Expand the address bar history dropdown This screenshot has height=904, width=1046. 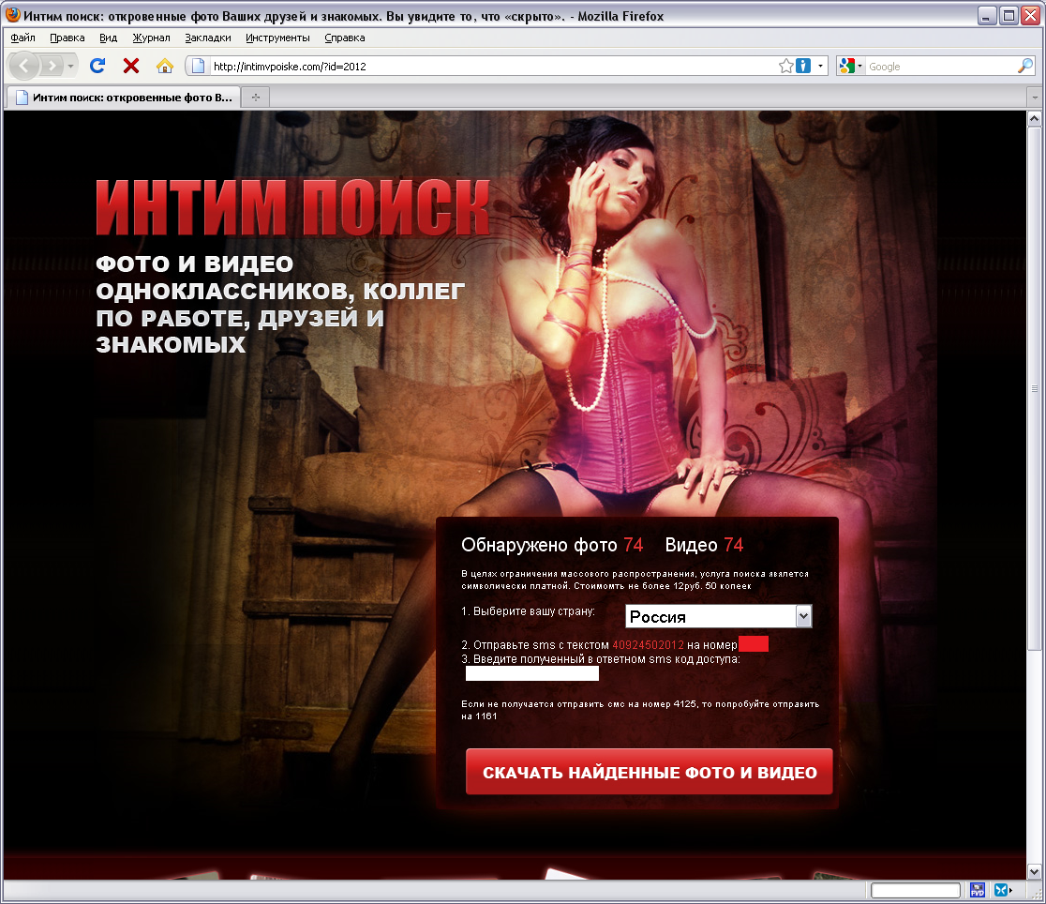[x=821, y=66]
